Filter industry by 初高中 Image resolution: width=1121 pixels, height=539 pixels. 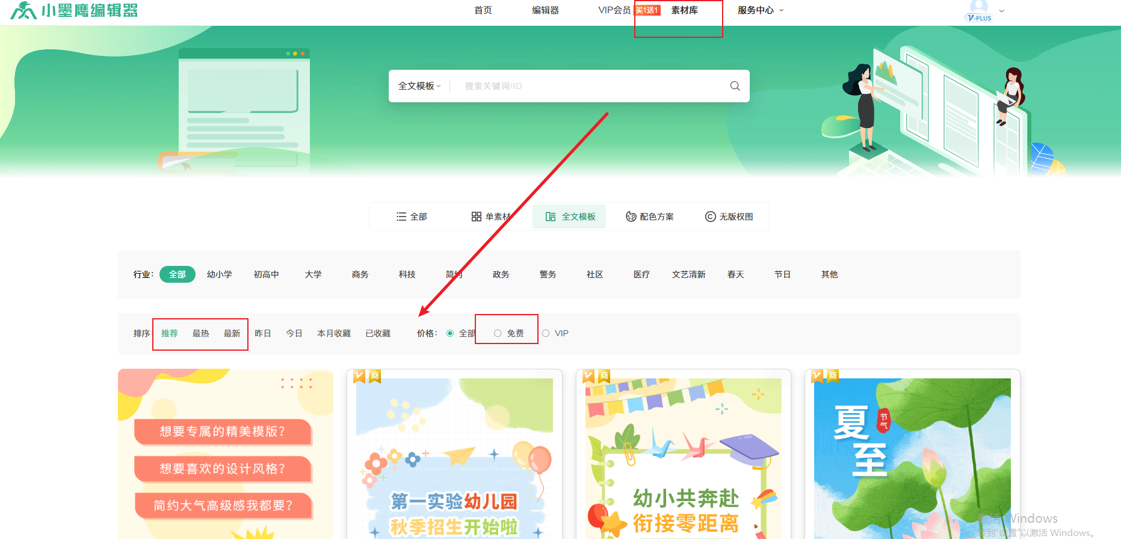[x=267, y=274]
